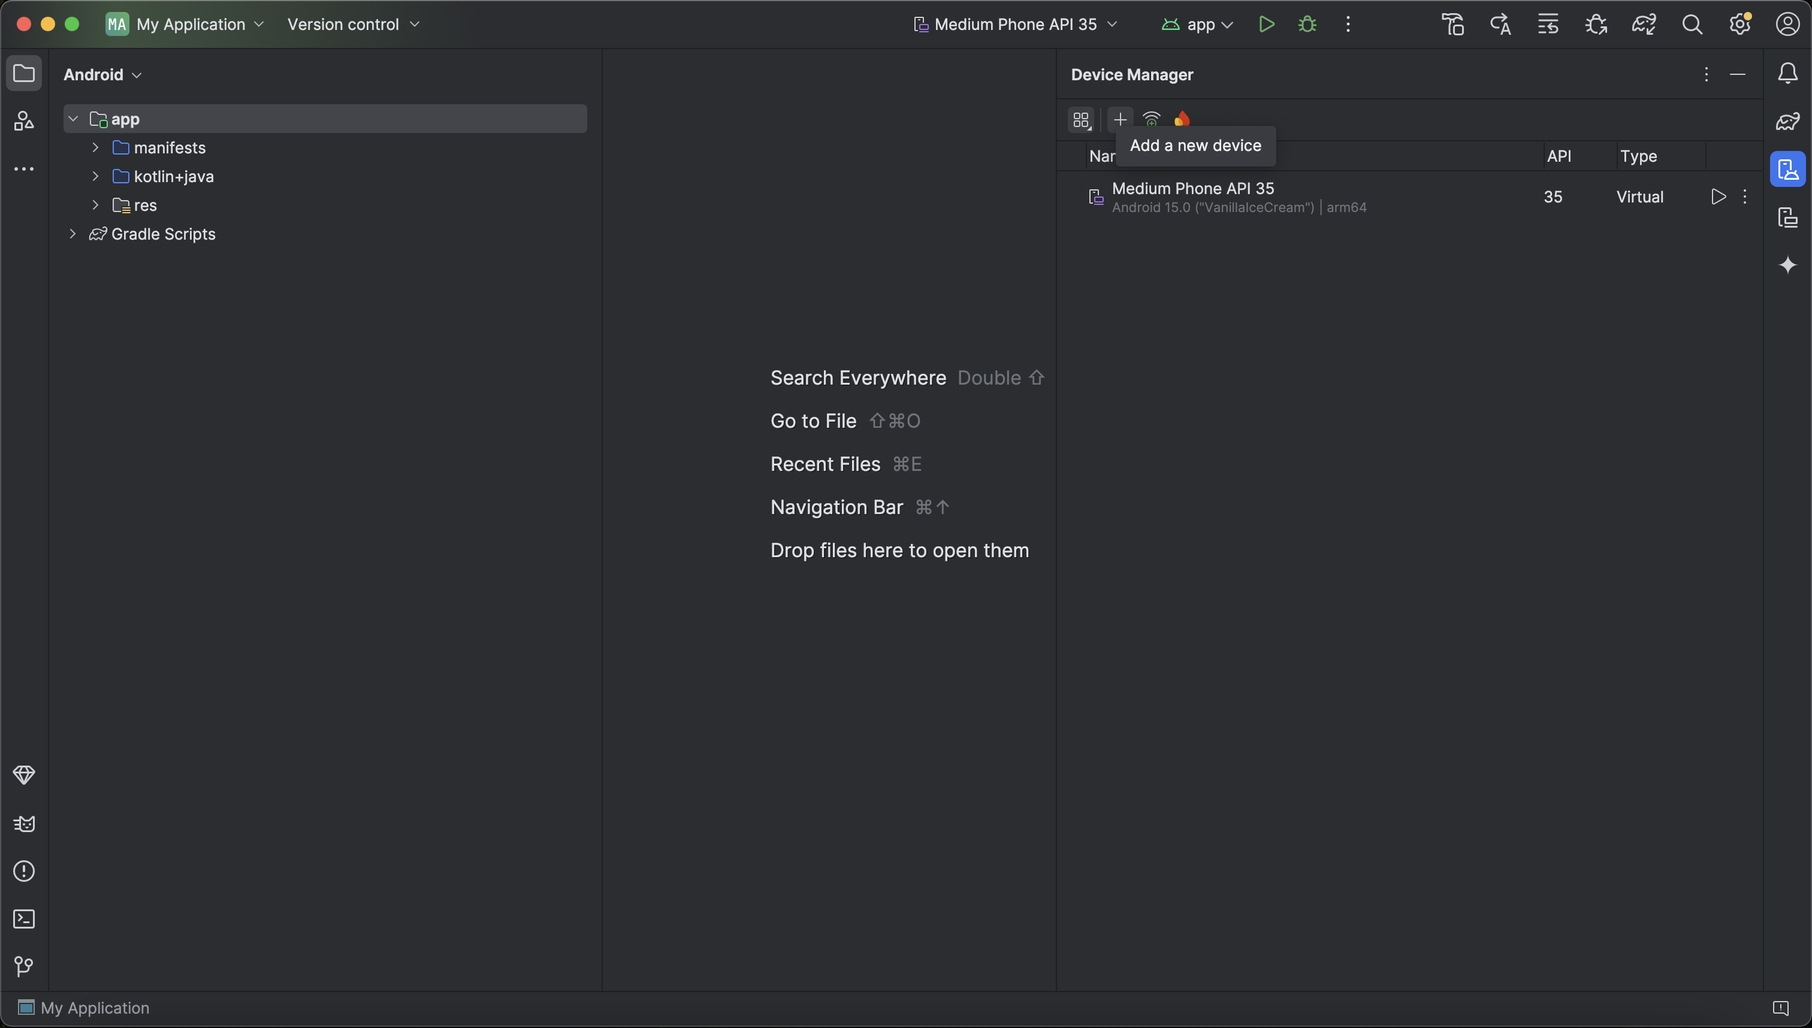Expand the Gradle Scripts node
Screen dimensions: 1812x1028
[x=72, y=234]
